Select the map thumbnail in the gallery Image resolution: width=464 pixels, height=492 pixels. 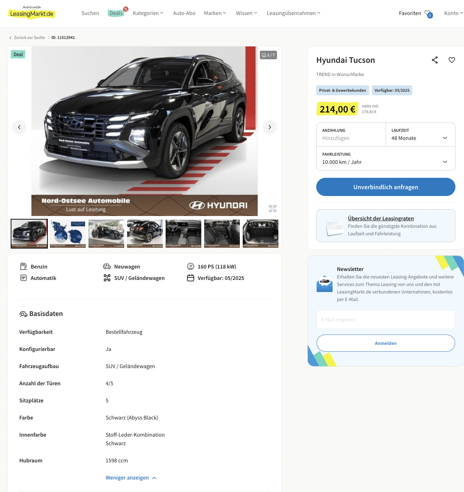click(68, 234)
